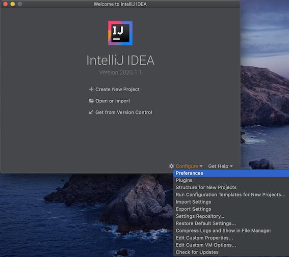Click the Welcome to IntelliJ IDEA title
289x257 pixels.
pos(120,4)
